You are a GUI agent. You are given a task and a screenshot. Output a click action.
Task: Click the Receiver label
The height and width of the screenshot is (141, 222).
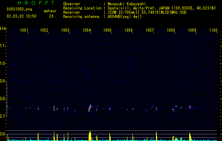pos(72,12)
